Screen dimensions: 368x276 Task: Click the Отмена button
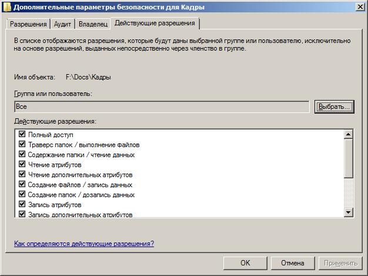293,263
